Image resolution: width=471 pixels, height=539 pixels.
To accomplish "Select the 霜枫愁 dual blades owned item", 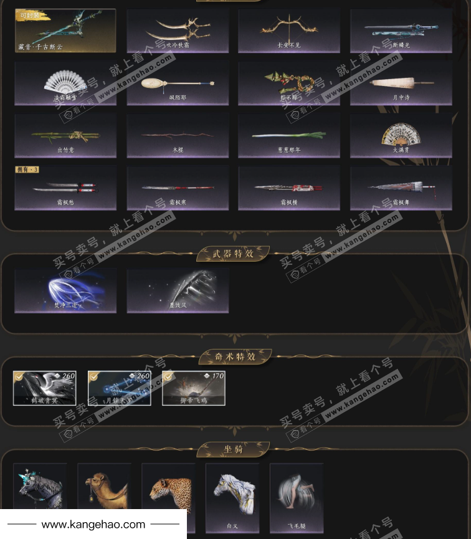I will click(x=65, y=188).
